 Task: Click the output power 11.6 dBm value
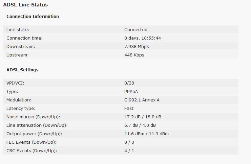click(134, 134)
